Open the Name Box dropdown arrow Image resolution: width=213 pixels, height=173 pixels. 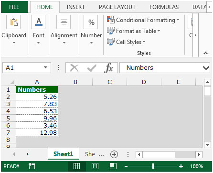(45, 67)
